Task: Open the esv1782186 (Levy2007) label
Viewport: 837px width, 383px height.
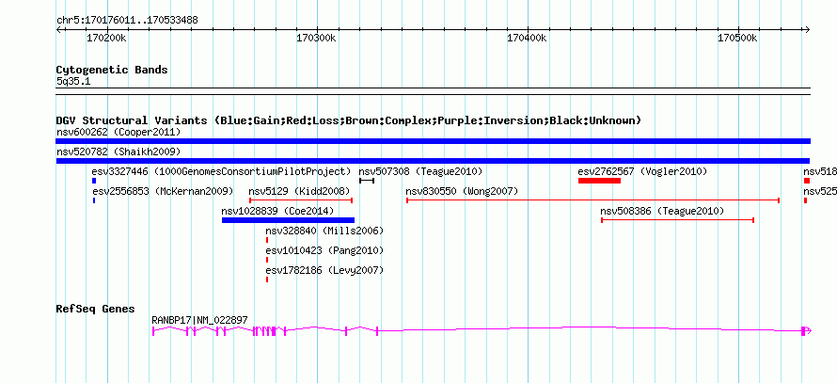Action: (x=325, y=270)
